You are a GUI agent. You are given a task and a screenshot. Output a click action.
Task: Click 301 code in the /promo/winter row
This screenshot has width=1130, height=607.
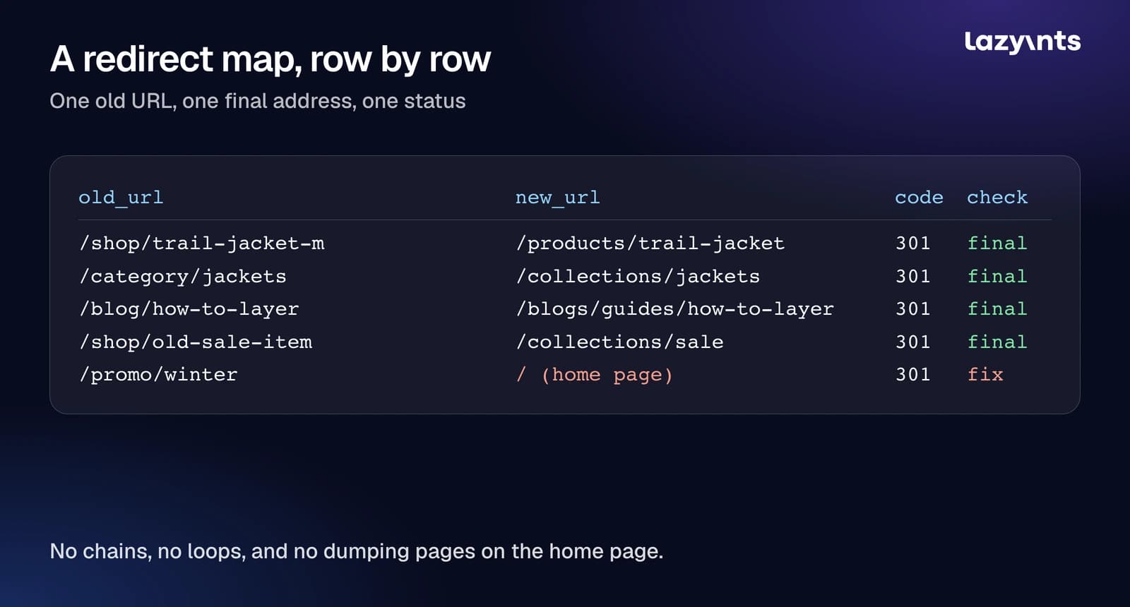tap(913, 375)
